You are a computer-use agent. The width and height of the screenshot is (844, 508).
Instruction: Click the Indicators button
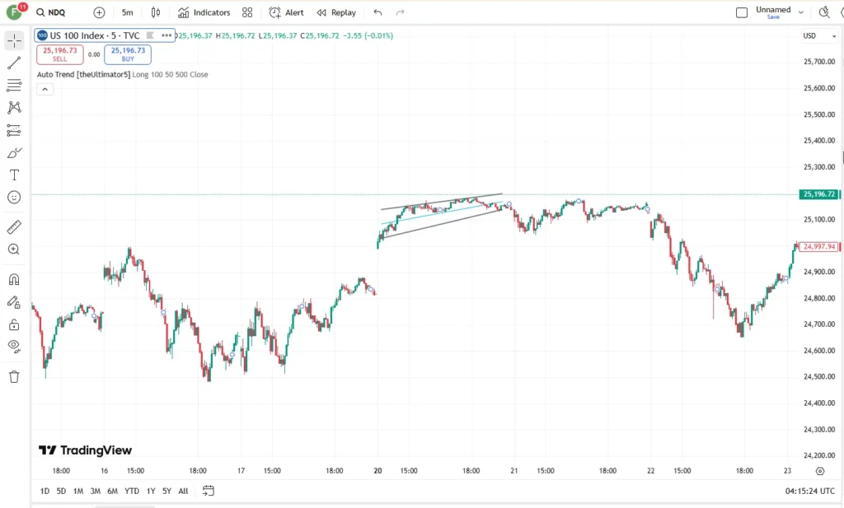tap(204, 12)
